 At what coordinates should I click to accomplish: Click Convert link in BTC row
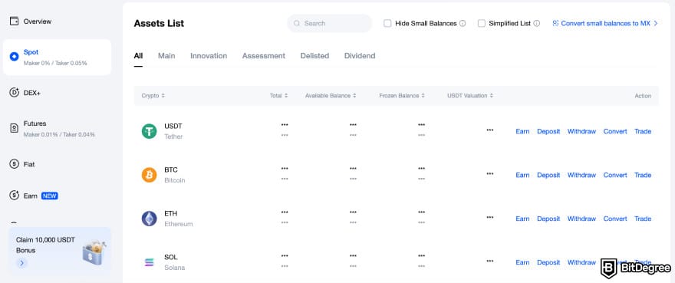(x=615, y=175)
